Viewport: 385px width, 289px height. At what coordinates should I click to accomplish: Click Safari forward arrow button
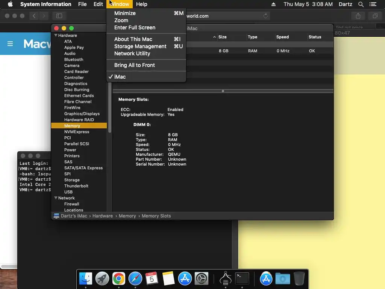pos(44,16)
